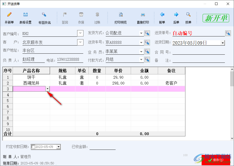Click unit price 29.90 cell

tap(118, 77)
